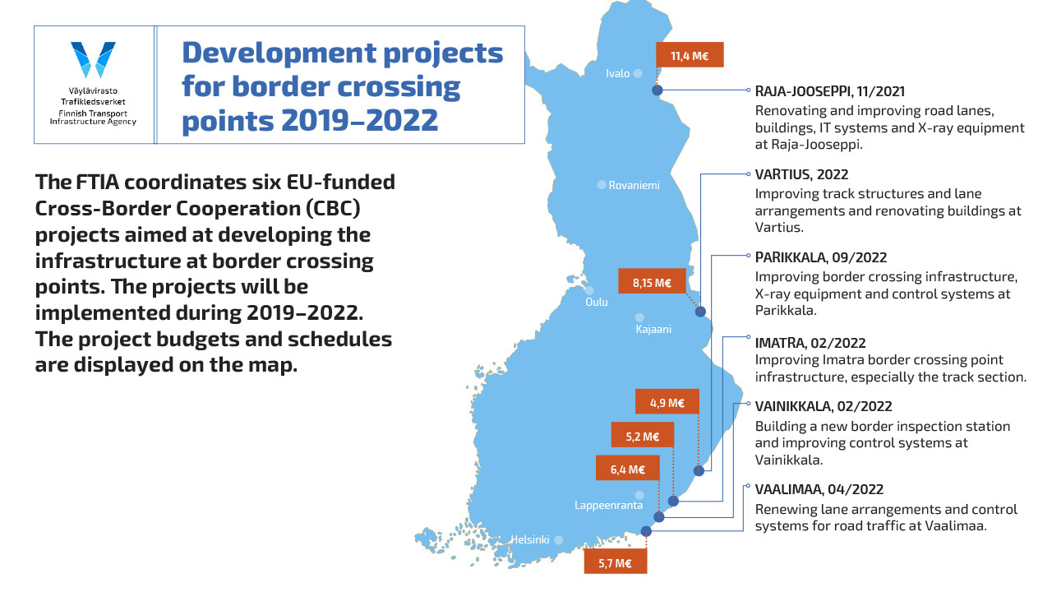Click the Kajaani city dot marker
The height and width of the screenshot is (592, 1052).
pos(639,317)
